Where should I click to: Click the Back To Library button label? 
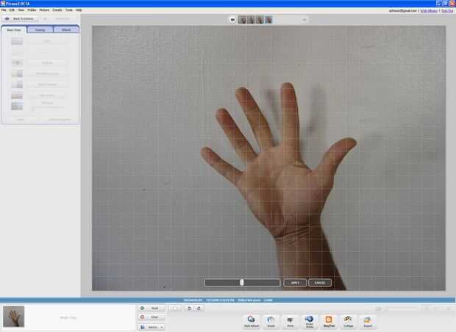[x=24, y=18]
